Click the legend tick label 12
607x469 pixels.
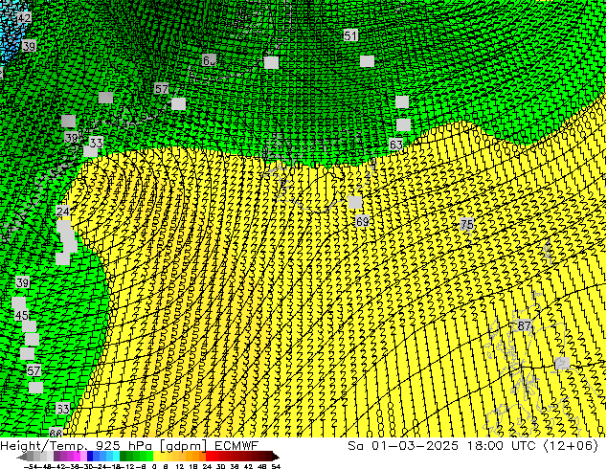click(x=179, y=466)
